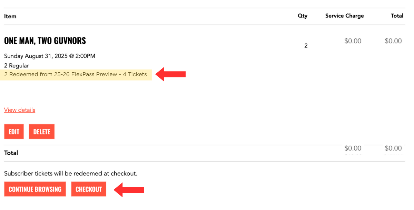This screenshot has width=414, height=210.
Task: Click the Total column header
Action: [x=397, y=16]
